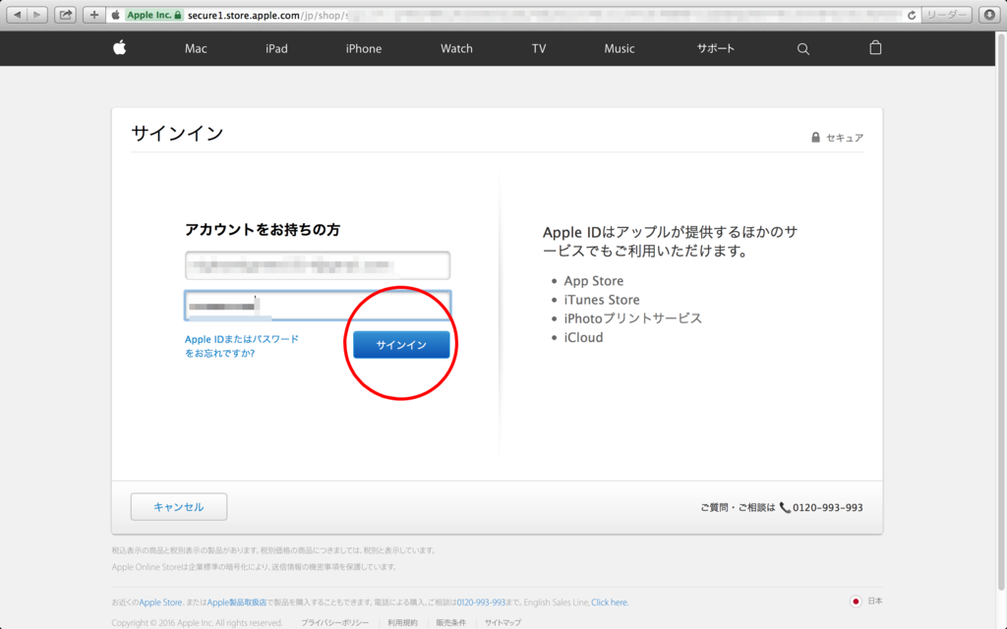
Task: Click the アカウントをお持ちの方 heading
Action: click(x=263, y=230)
